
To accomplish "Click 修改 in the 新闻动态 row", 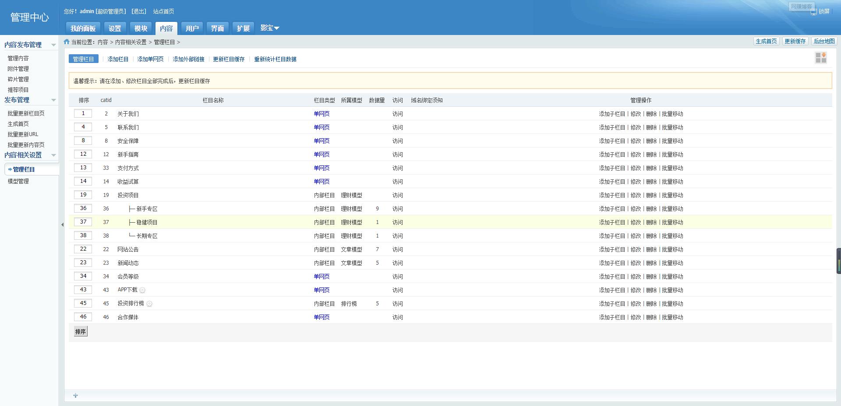I will 636,263.
